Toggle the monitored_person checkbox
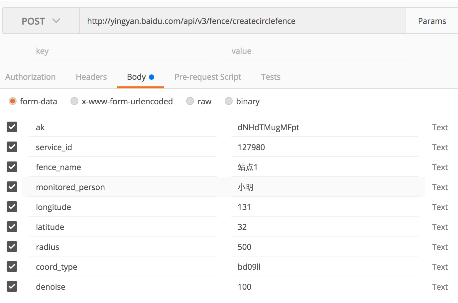This screenshot has height=303, width=458. 12,187
